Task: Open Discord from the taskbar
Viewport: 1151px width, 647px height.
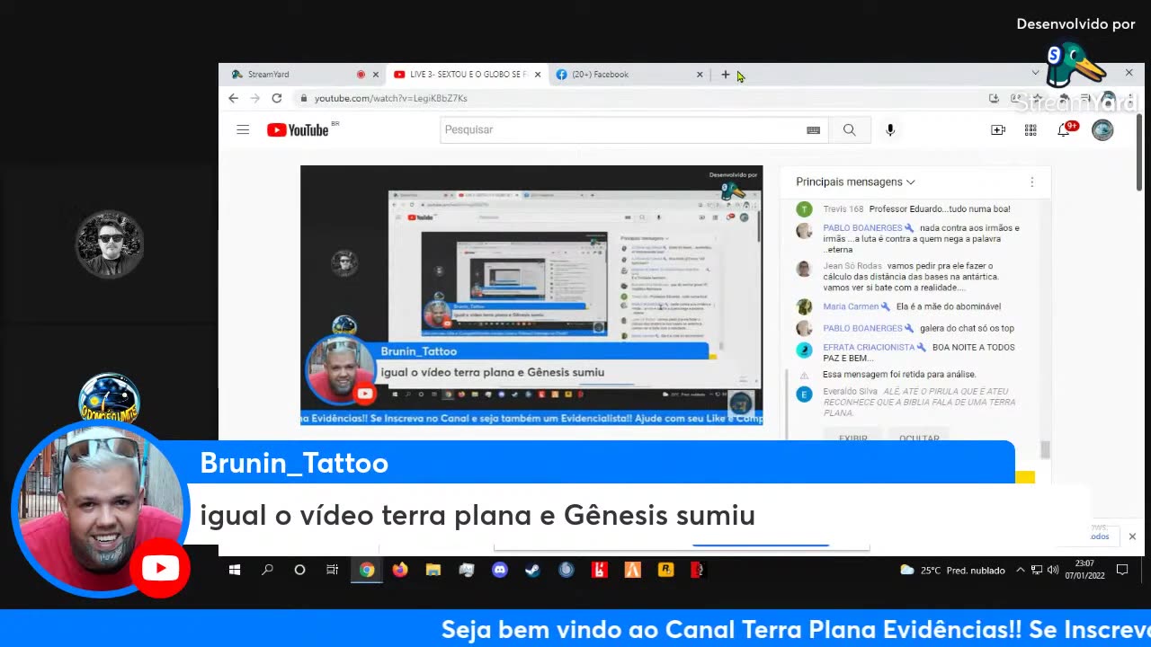Action: 500,570
